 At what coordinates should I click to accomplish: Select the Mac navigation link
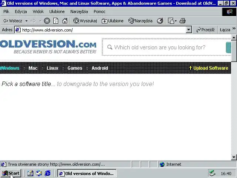click(x=33, y=68)
